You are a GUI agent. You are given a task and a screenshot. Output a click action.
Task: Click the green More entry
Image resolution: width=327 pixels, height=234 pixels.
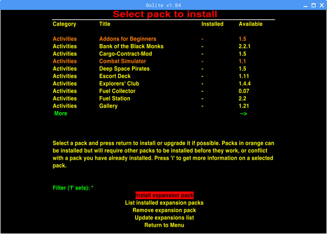point(61,113)
